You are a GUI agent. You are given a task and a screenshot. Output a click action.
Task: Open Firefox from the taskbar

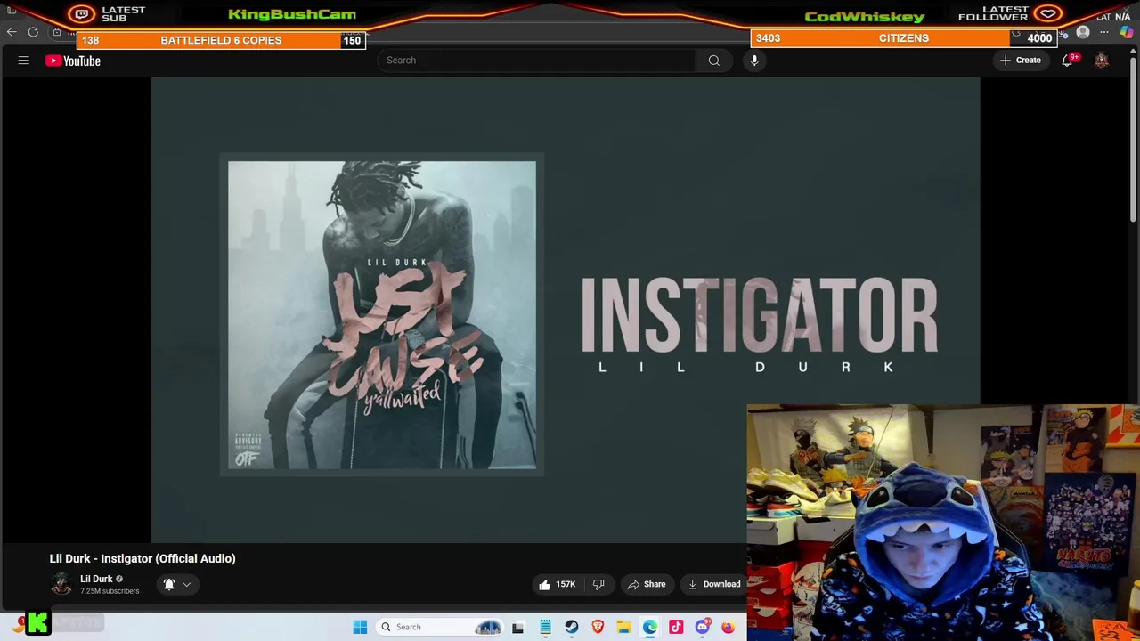coord(729,627)
